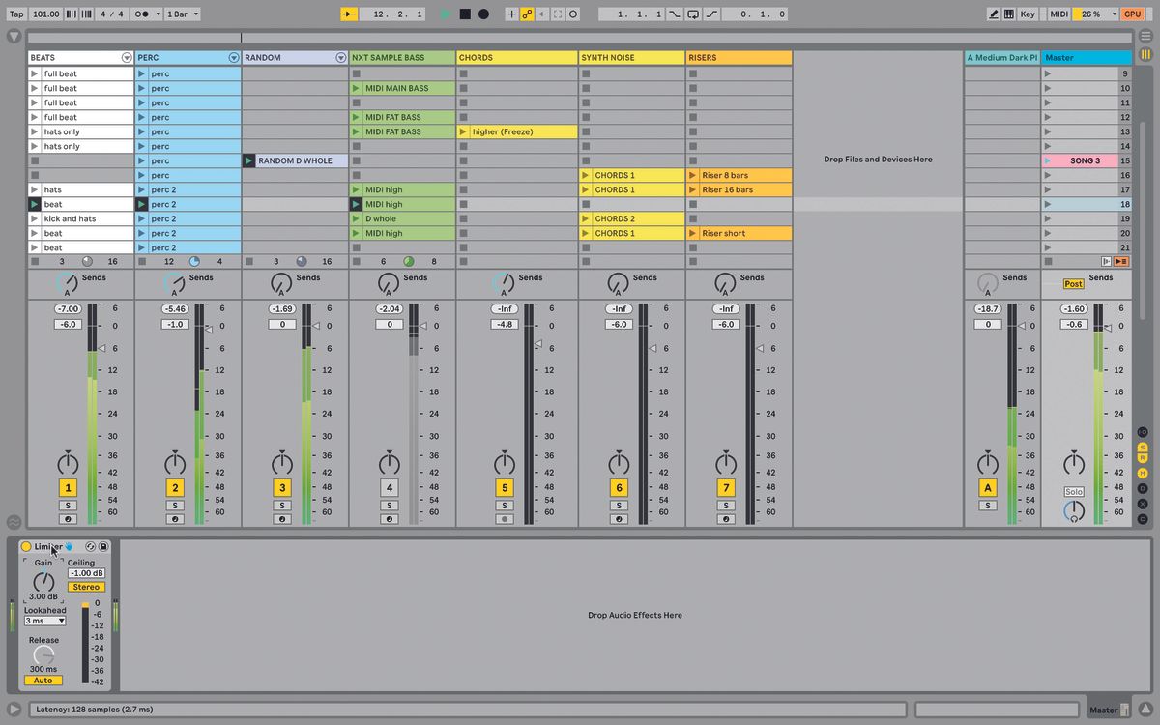
Task: Solo the PERC track
Action: point(175,504)
